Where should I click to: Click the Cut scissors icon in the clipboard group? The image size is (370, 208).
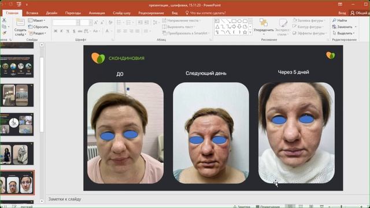click(x=4, y=21)
